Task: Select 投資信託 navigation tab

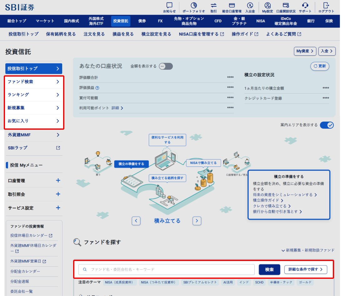Action: 121,21
